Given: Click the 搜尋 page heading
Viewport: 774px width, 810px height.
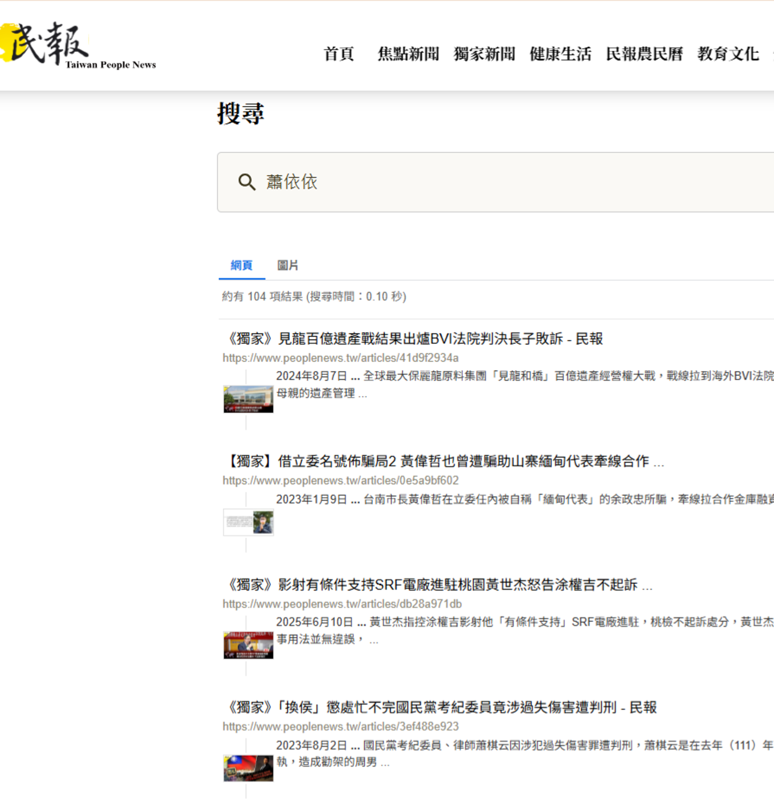Looking at the screenshot, I should [x=240, y=114].
